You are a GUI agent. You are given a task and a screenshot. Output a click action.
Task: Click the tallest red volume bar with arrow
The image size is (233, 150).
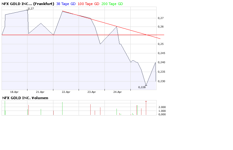146,108
